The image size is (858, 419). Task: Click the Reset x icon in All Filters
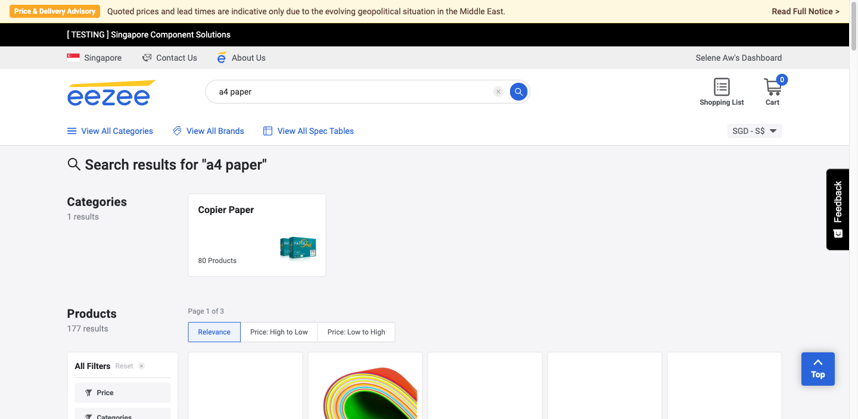tap(141, 366)
